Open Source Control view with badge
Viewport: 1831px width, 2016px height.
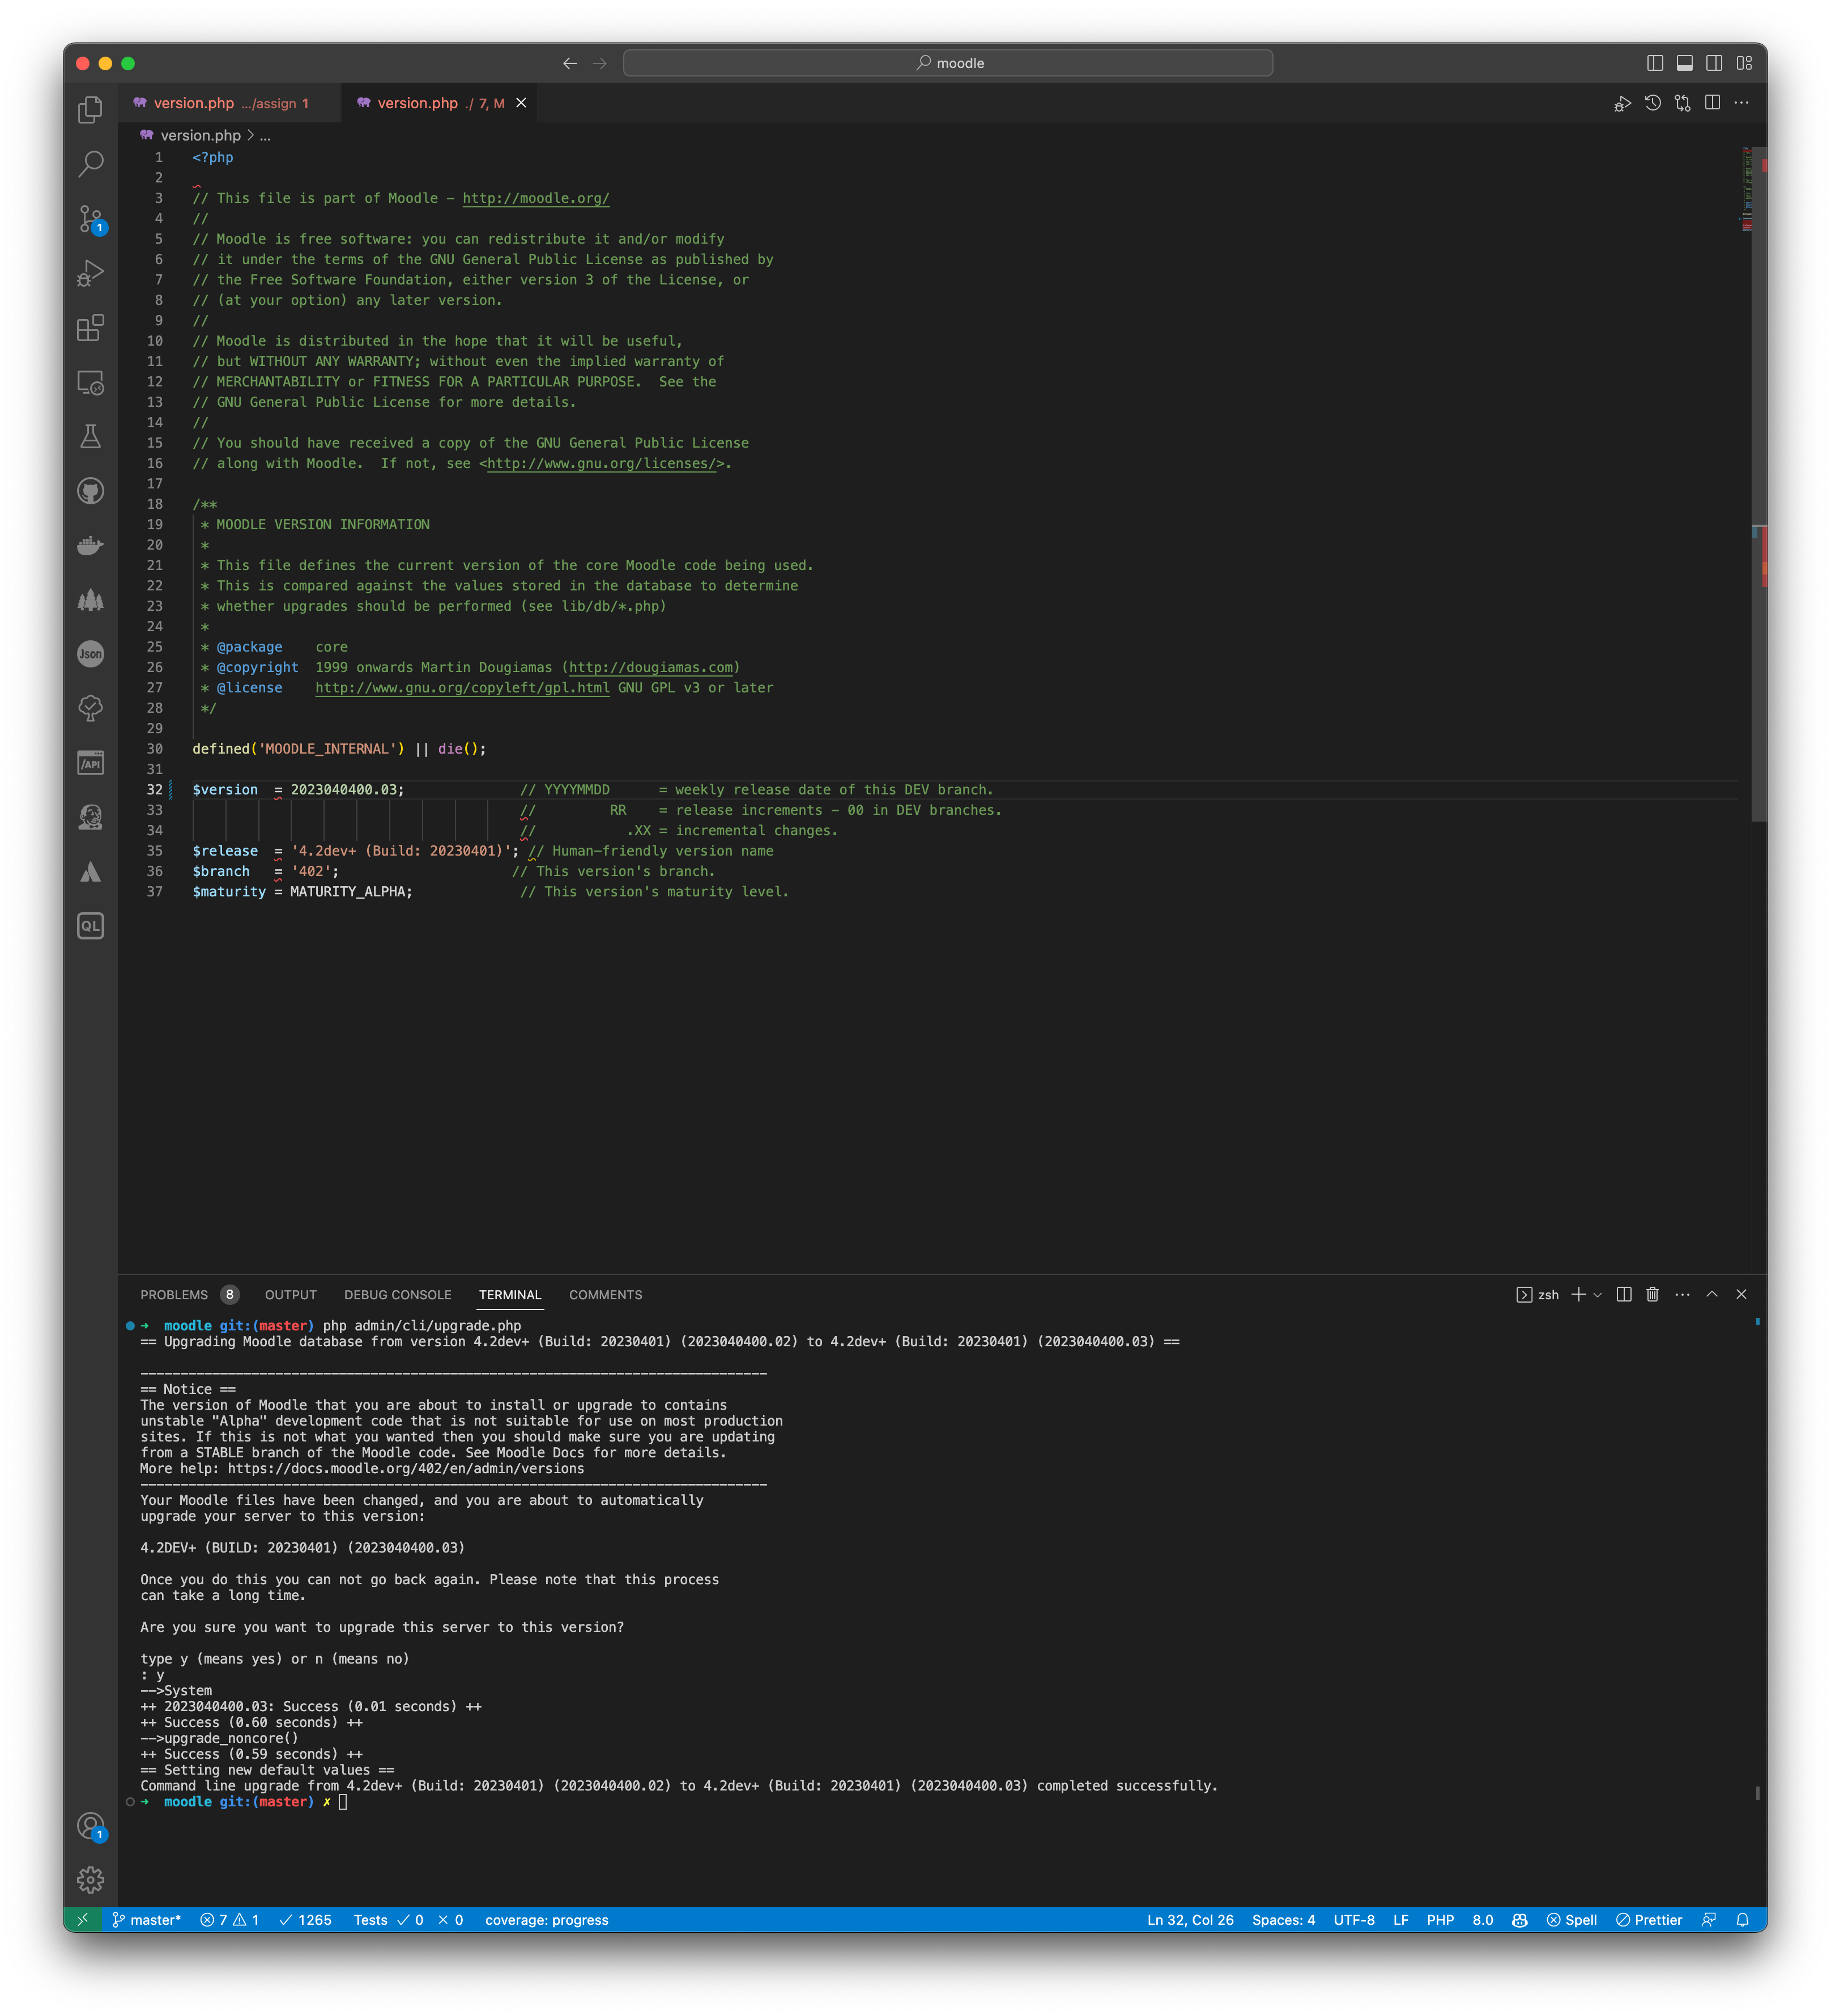(90, 218)
